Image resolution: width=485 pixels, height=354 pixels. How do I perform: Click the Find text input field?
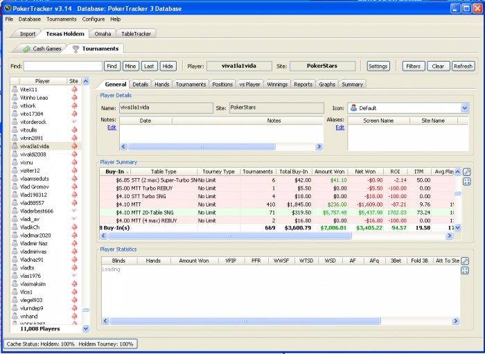tap(62, 67)
